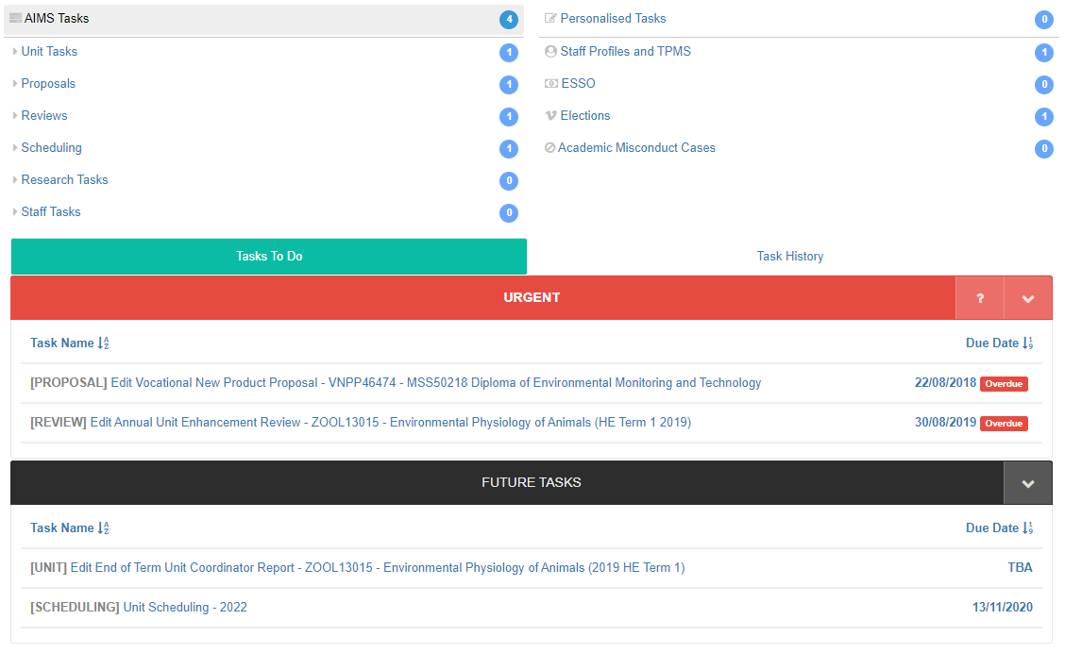Sort urgent tasks by Task Name icon

click(x=104, y=343)
